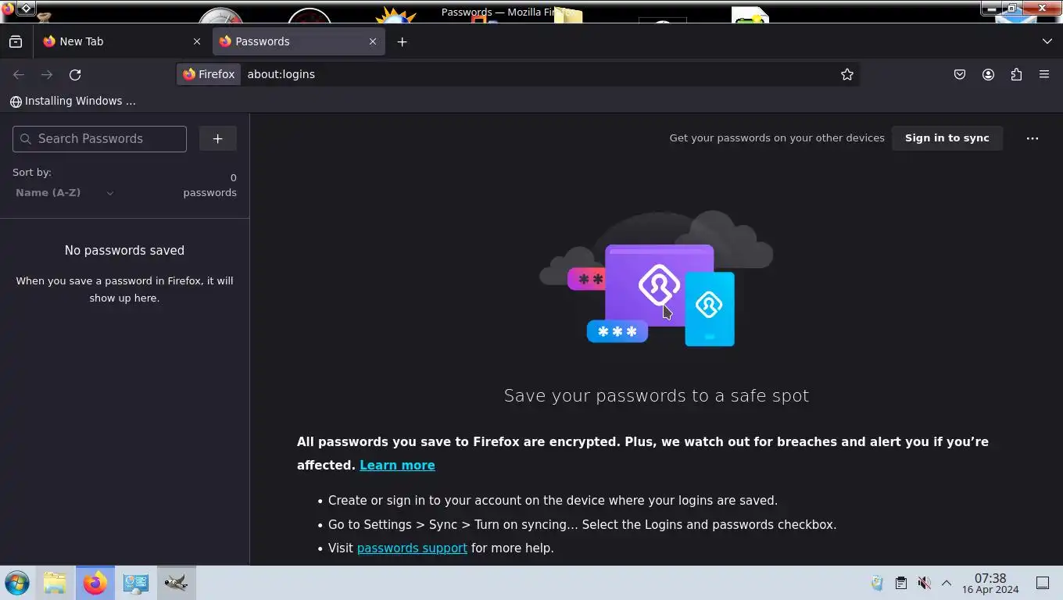Open the notification center icon
The image size is (1063, 600).
(x=1043, y=583)
